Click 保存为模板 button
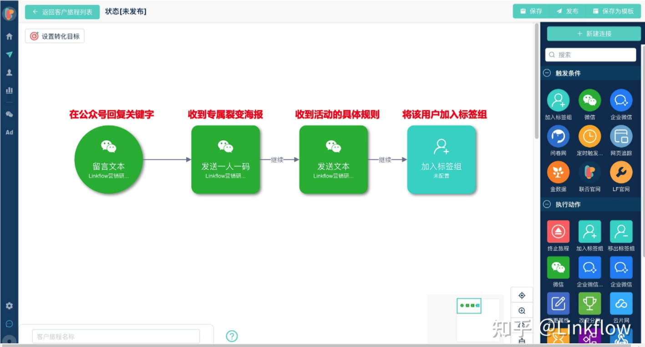645x347 pixels. (613, 11)
